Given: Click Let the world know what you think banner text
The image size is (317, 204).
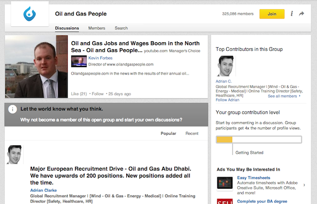Looking at the screenshot, I should pos(62,109).
